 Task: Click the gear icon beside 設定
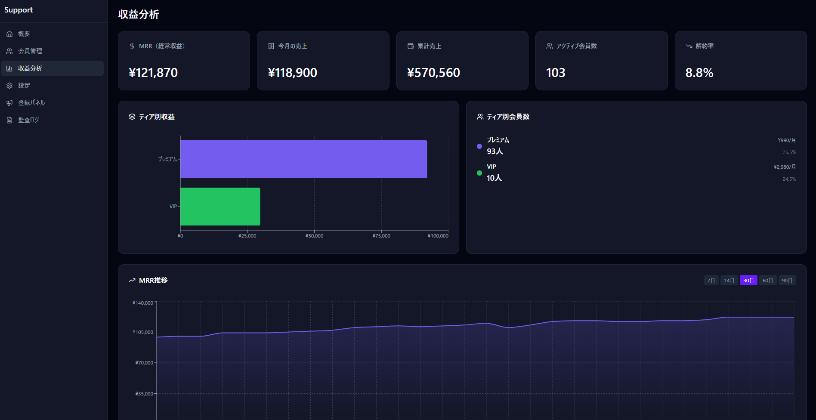[x=9, y=86]
